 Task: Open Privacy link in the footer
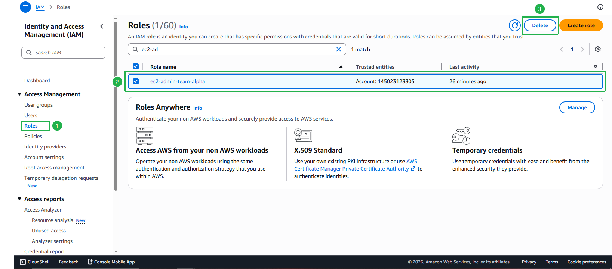529,262
